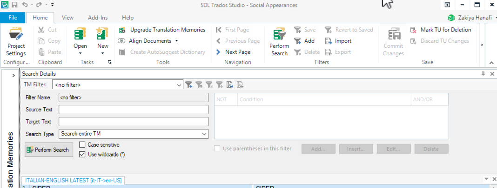Go to Previous Page

click(238, 41)
